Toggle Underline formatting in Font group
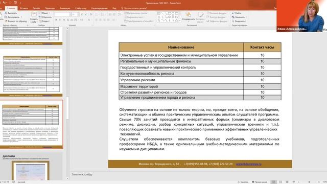Image resolution: width=327 pixels, height=184 pixels. (64, 20)
